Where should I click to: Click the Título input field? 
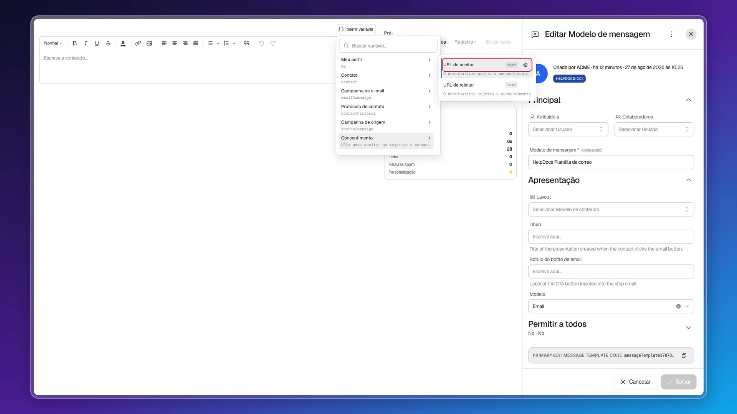click(611, 237)
